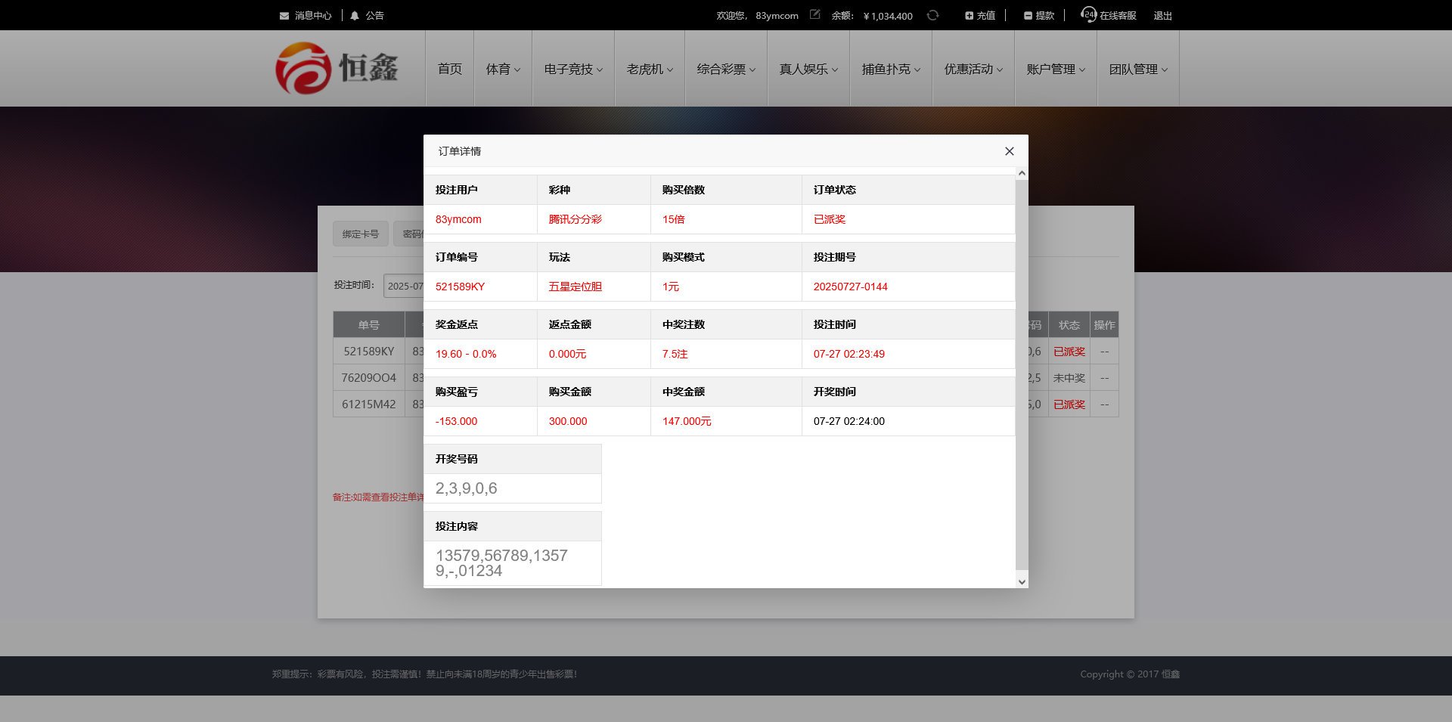Expand the 捕鱼扑克 menu
This screenshot has width=1452, height=722.
891,69
